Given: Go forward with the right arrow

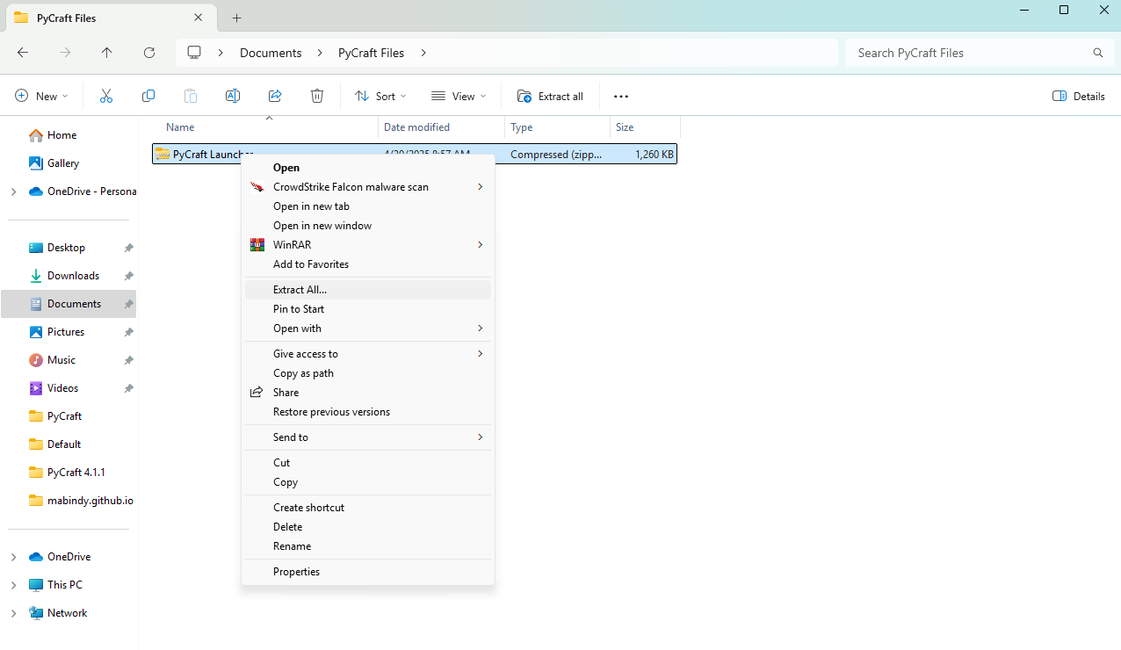Looking at the screenshot, I should (65, 53).
